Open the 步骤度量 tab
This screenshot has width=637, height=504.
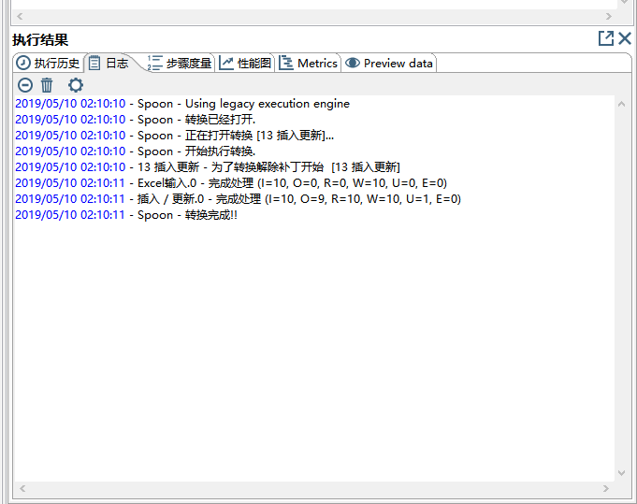point(180,64)
